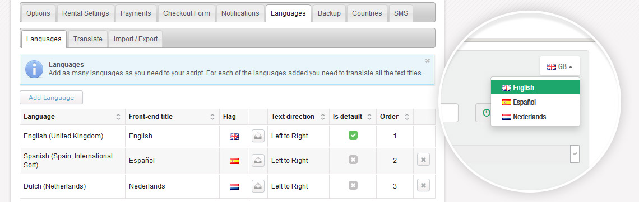The width and height of the screenshot is (639, 202).
Task: Upload flag for Spanish row
Action: (x=258, y=161)
